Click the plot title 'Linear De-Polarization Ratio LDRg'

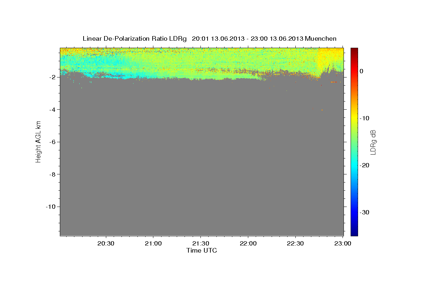[x=135, y=39]
